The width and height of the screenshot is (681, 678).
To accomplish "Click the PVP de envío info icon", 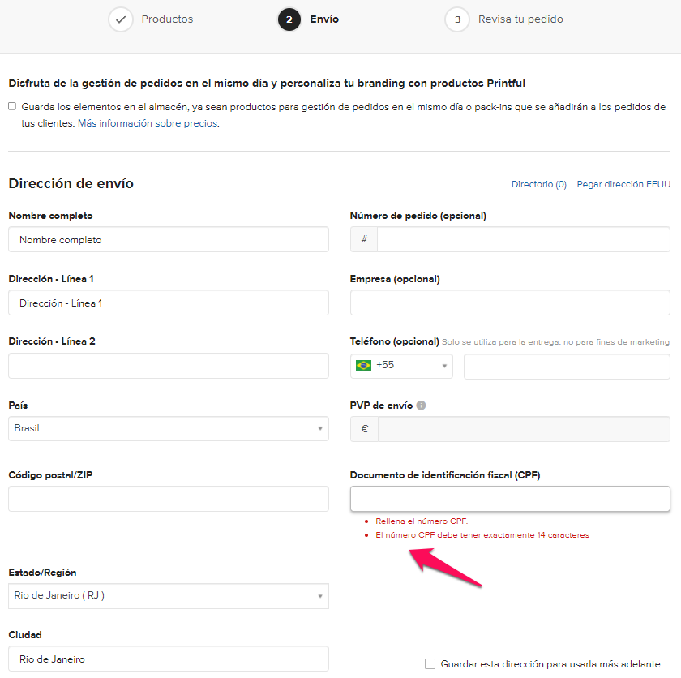I will coord(422,406).
